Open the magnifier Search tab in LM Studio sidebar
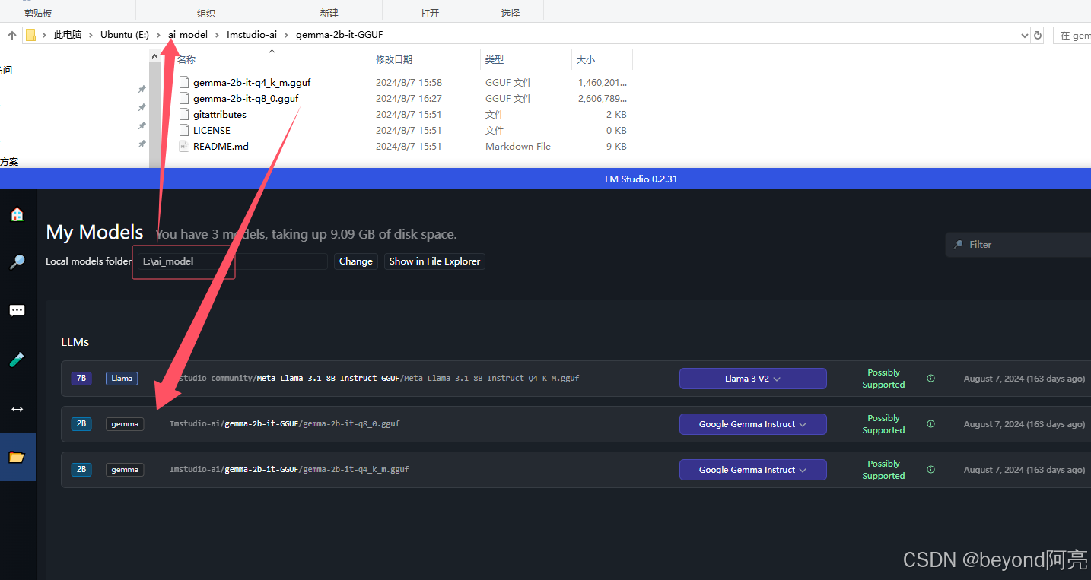 click(17, 262)
